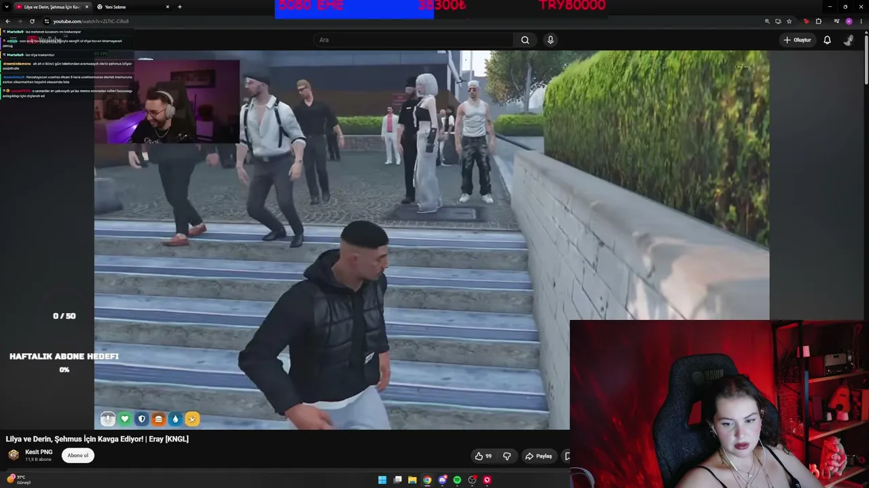Open the Extensions puzzle menu

point(819,21)
